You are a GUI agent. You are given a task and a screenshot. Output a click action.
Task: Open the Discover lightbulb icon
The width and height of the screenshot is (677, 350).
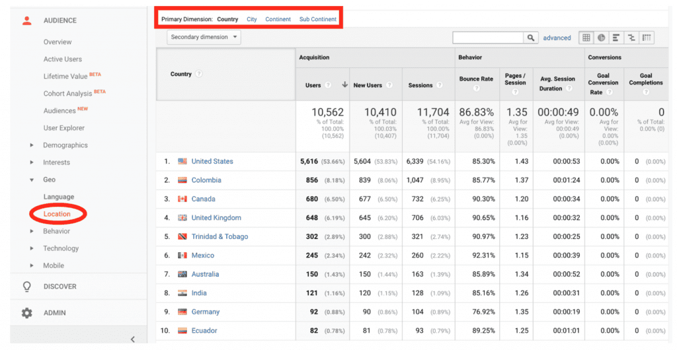(26, 287)
